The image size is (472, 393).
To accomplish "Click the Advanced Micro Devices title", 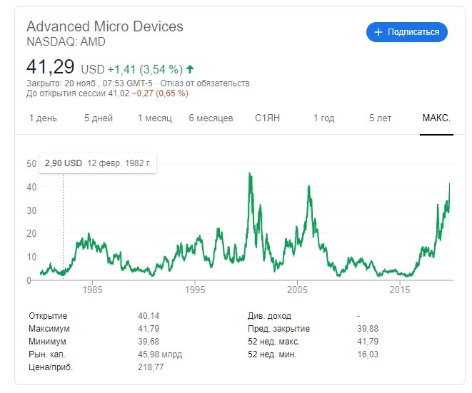I will click(105, 26).
